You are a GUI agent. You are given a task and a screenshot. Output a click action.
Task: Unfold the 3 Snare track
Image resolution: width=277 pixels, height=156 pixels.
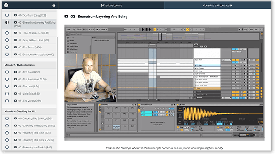click(195, 66)
